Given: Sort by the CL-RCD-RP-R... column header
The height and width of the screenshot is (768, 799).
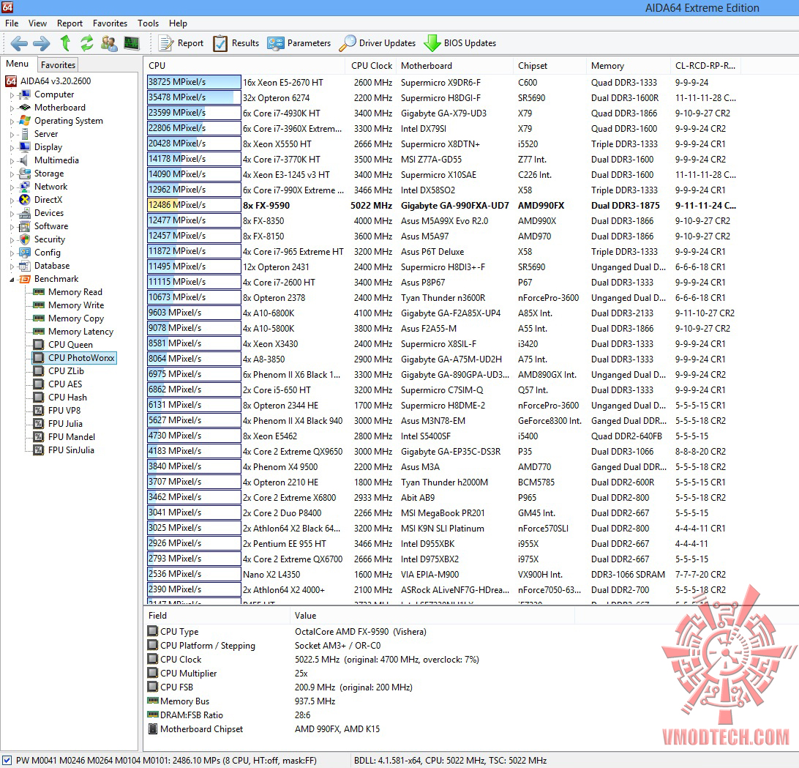Looking at the screenshot, I should (x=706, y=66).
